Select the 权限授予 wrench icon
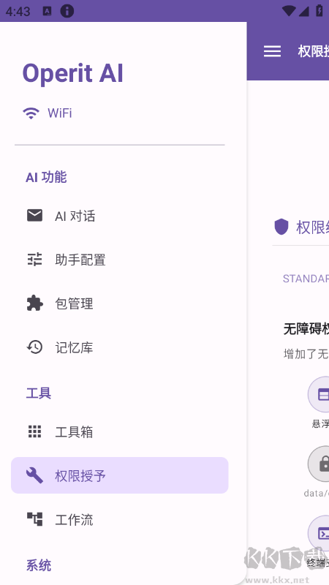 [x=34, y=475]
